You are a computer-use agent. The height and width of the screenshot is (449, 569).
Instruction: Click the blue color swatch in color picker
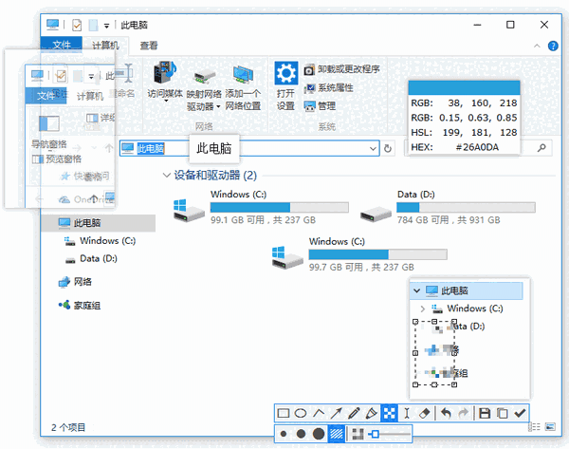point(464,88)
